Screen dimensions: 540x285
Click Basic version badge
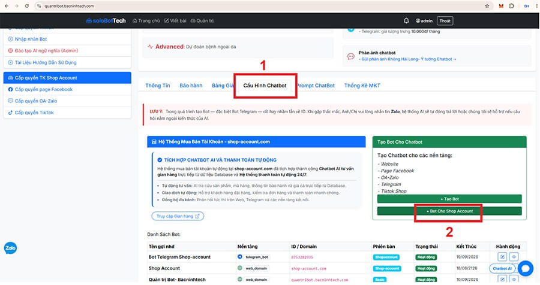[x=380, y=280]
